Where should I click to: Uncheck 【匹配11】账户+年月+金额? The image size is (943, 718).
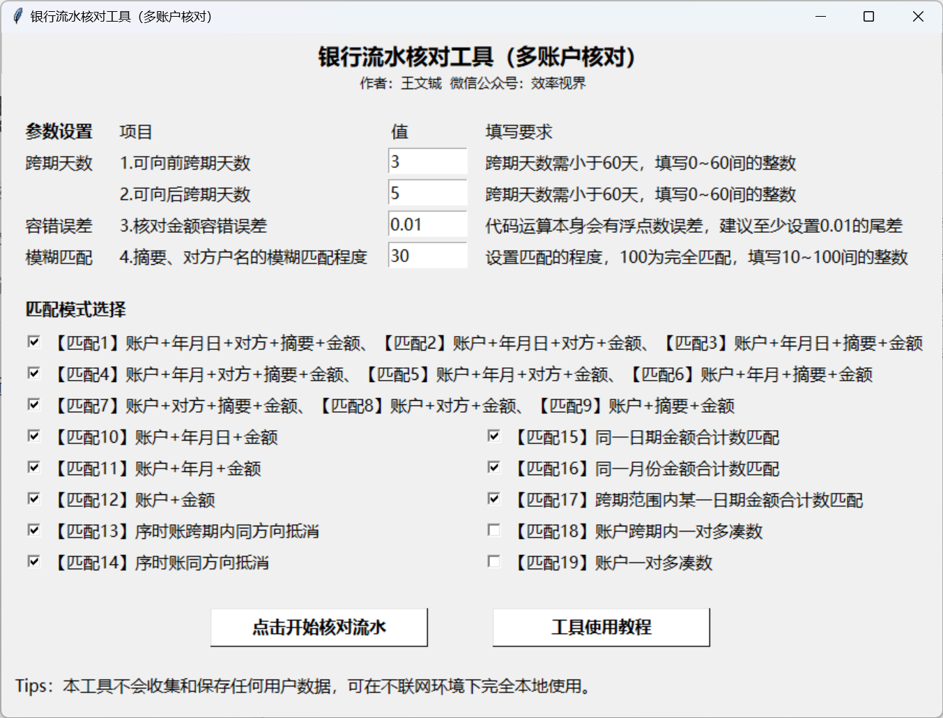click(33, 467)
